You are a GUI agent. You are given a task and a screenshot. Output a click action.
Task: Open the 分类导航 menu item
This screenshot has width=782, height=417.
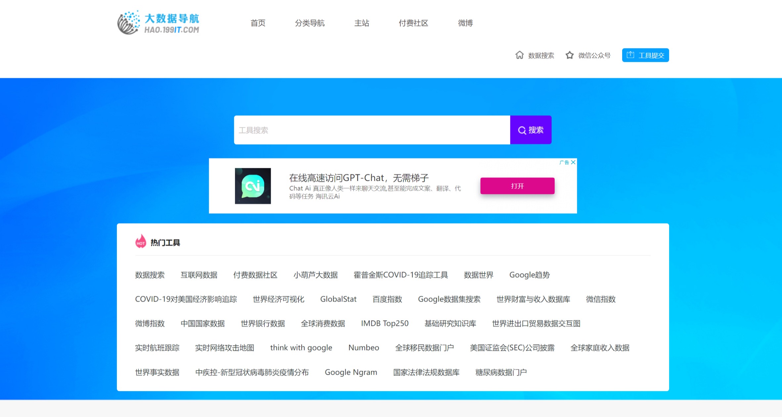[x=310, y=23]
